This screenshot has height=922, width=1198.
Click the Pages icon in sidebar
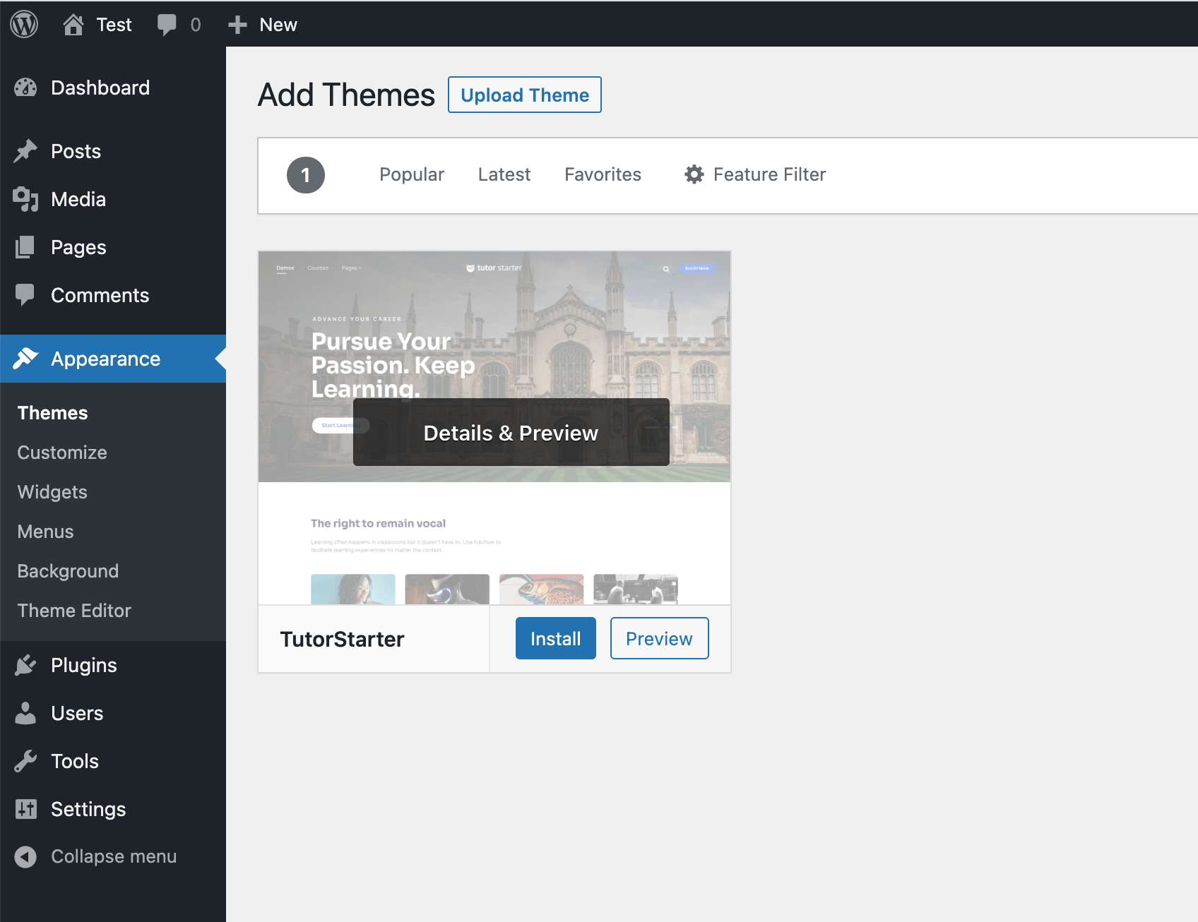coord(25,247)
